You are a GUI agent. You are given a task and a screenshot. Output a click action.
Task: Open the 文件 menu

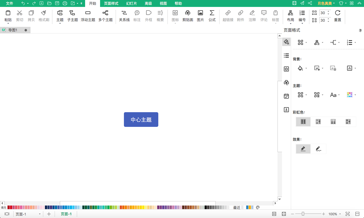coord(10,4)
